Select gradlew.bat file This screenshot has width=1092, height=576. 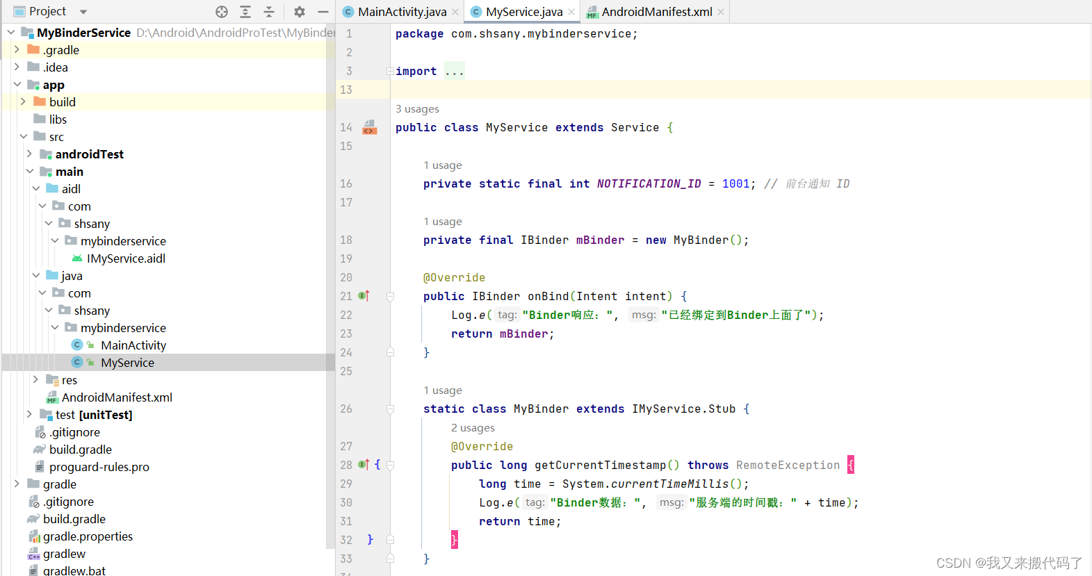click(x=74, y=570)
